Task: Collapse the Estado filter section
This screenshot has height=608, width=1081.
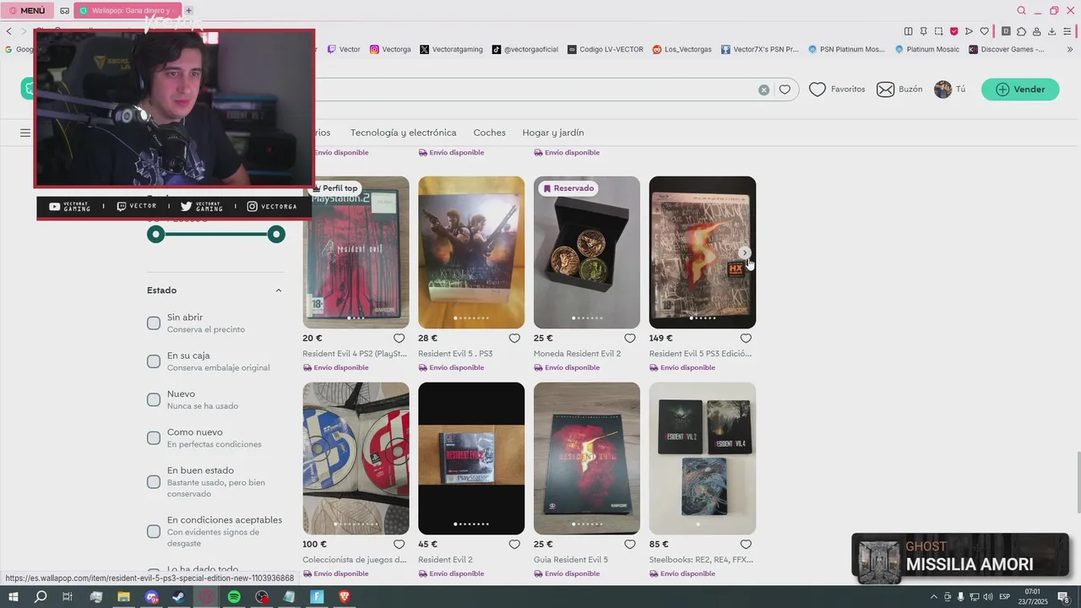Action: click(x=279, y=290)
